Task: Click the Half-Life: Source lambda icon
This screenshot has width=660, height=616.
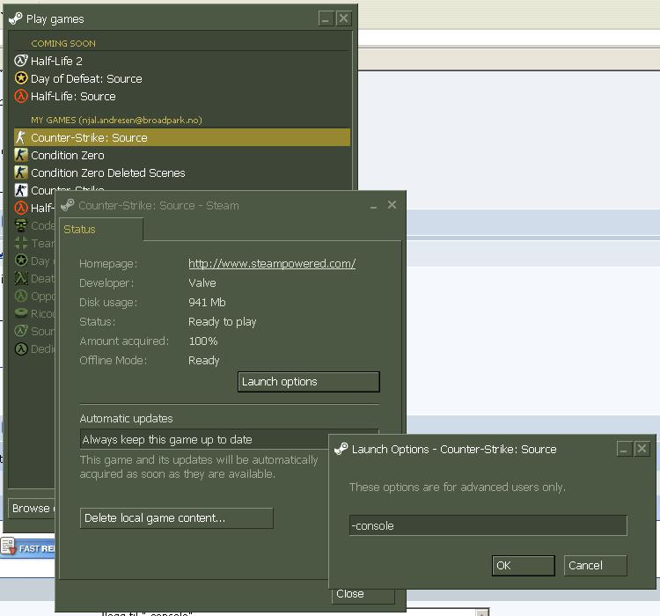Action: point(21,96)
